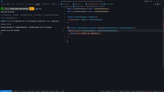Click the source control graph editor icon

click(158, 4)
